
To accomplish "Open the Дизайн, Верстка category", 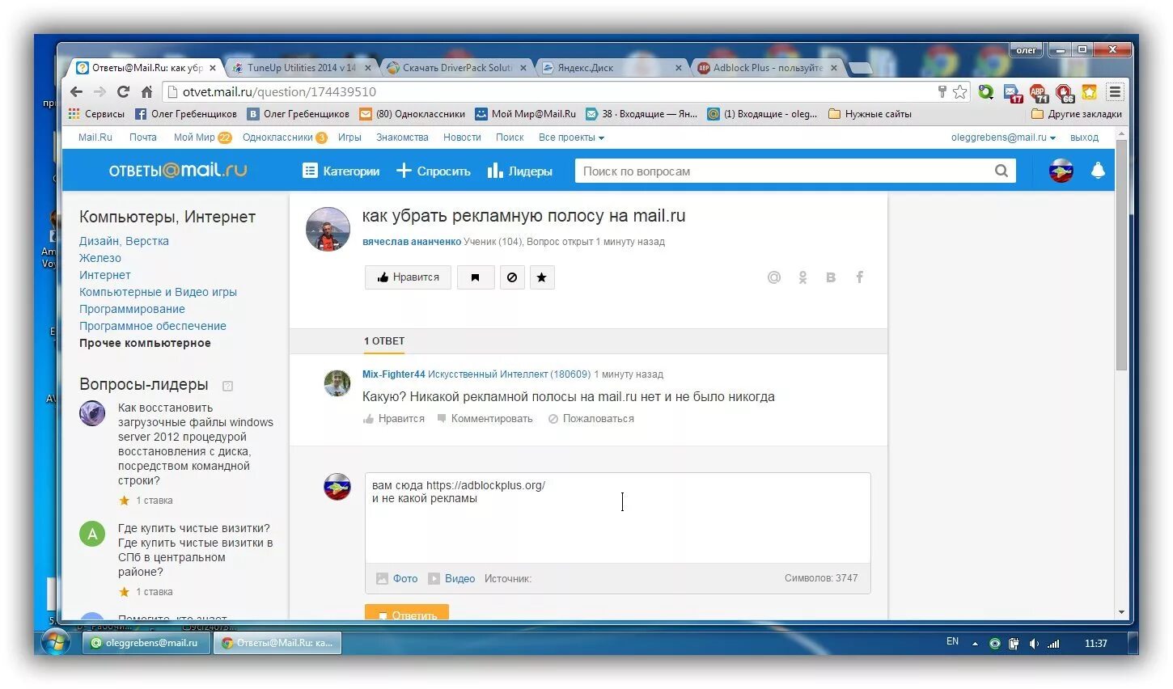I will 124,241.
